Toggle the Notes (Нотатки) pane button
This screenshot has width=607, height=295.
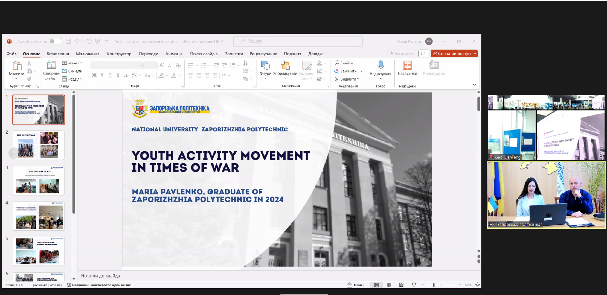pyautogui.click(x=356, y=285)
